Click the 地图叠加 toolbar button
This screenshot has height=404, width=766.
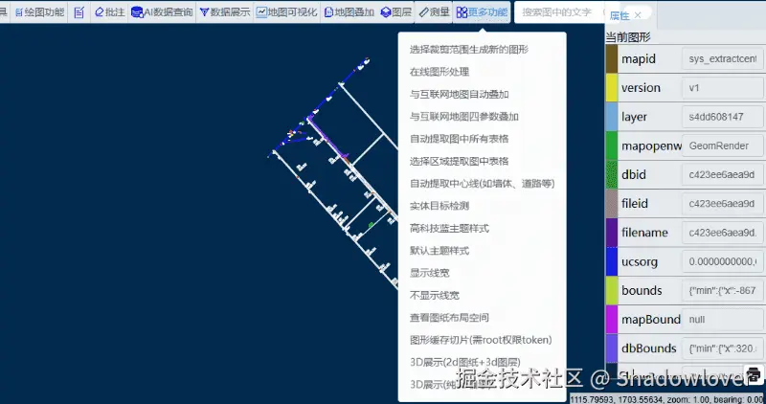point(349,12)
